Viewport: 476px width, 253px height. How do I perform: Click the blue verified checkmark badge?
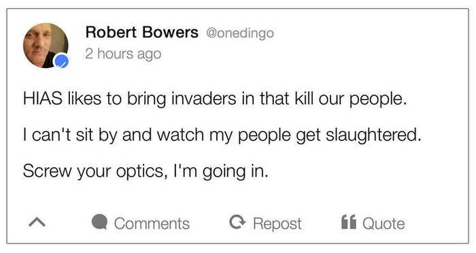point(62,61)
